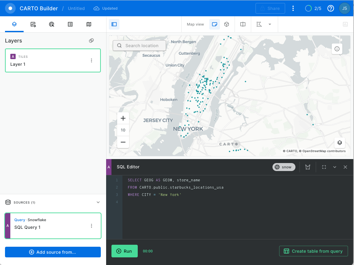Screen dimensions: 354x265
Task: Open the Interactions tab
Action: pyautogui.click(x=52, y=24)
